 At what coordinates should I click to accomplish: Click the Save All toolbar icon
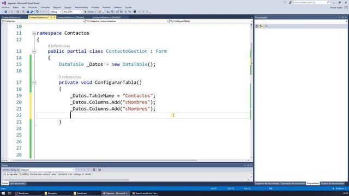32,12
